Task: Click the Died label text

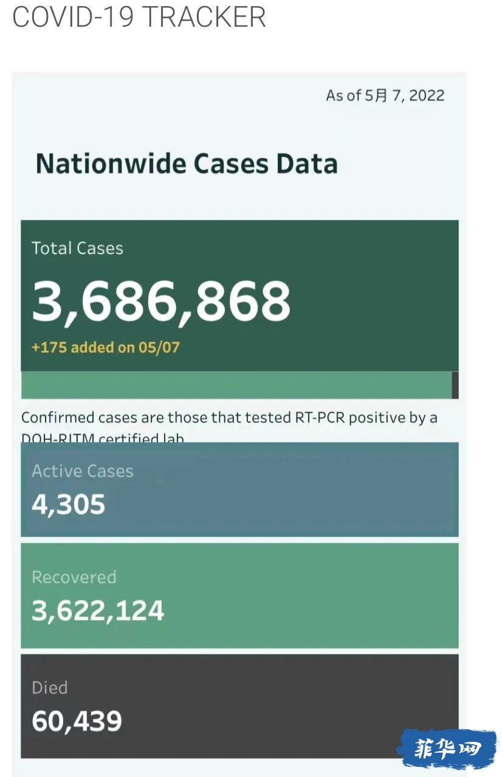Action: [49, 687]
